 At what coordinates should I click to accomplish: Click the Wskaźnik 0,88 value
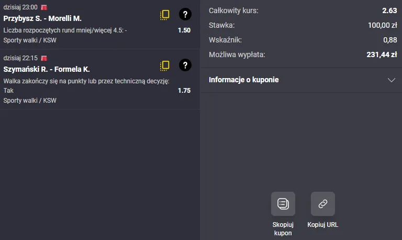[390, 40]
